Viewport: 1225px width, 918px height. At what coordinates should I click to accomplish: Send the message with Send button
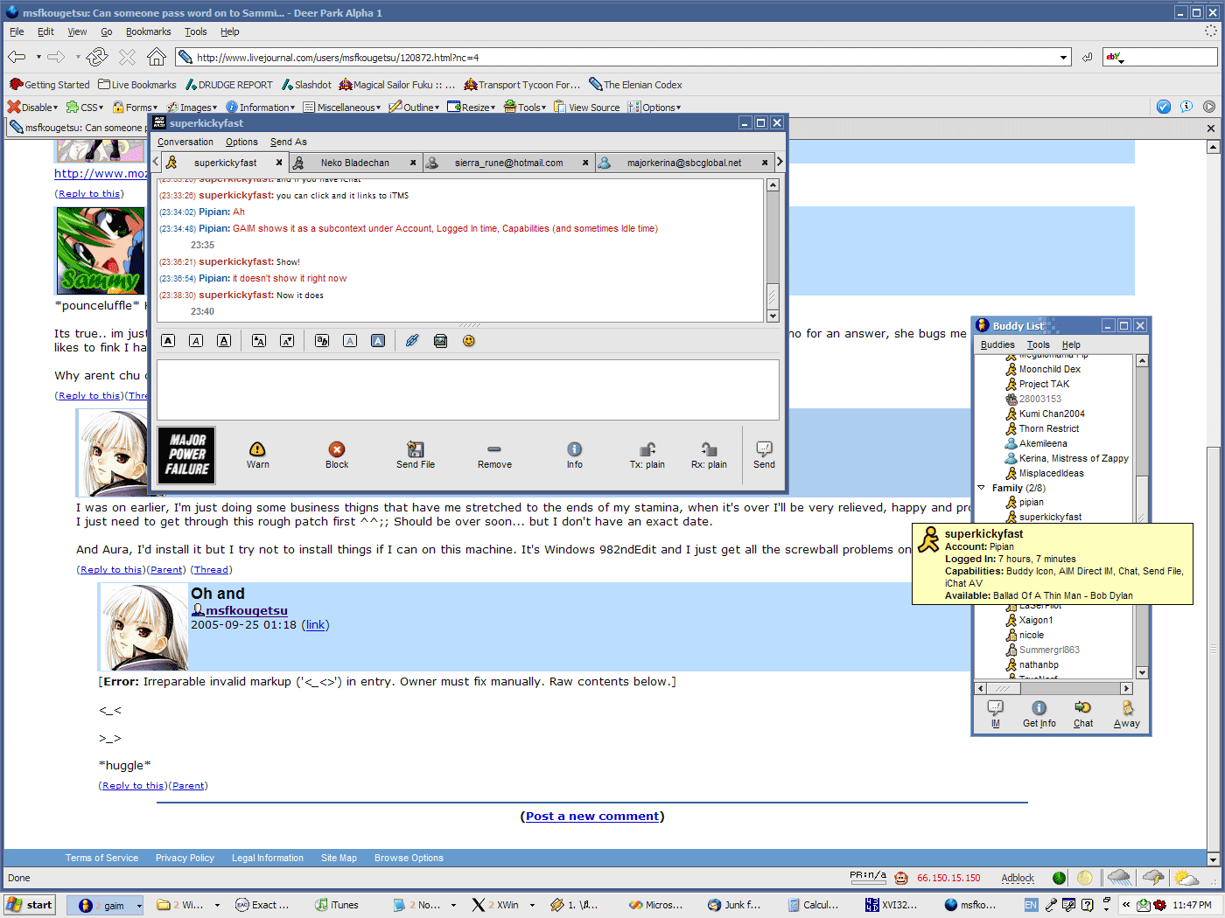tap(764, 456)
